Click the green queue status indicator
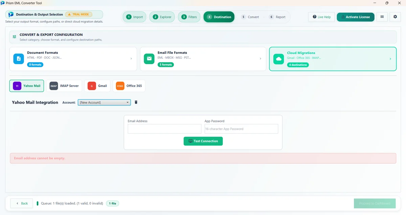The image size is (406, 215). pyautogui.click(x=38, y=204)
